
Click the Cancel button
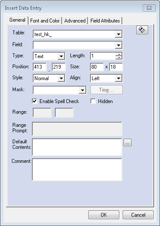tap(138, 215)
